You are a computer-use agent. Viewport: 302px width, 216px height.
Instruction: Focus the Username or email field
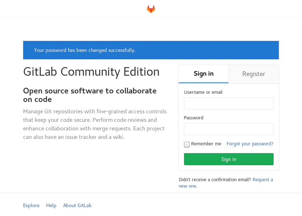point(228,103)
